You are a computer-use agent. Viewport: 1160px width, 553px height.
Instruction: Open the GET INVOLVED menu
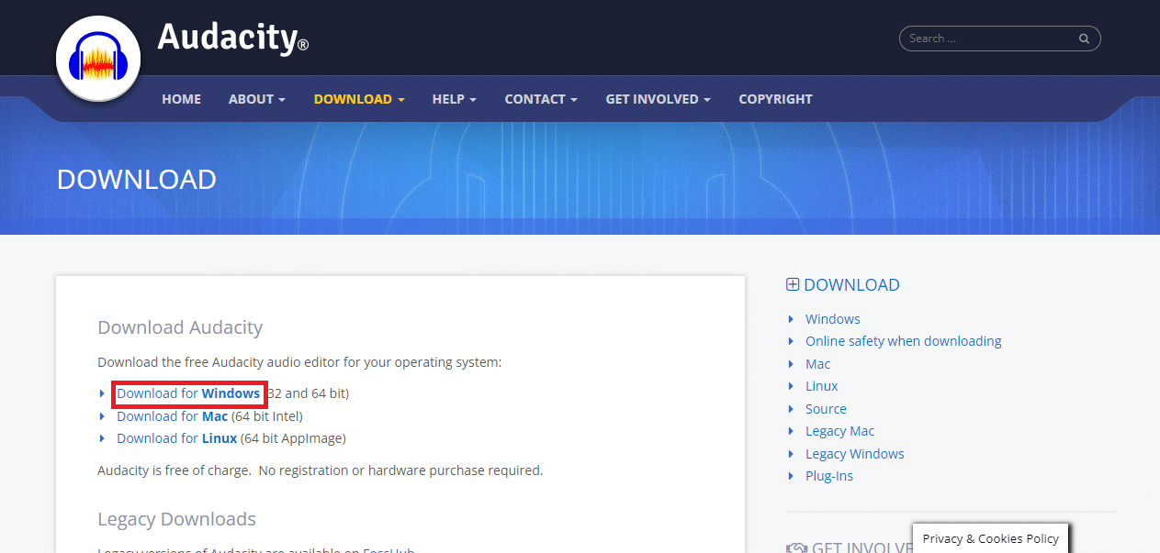[658, 99]
